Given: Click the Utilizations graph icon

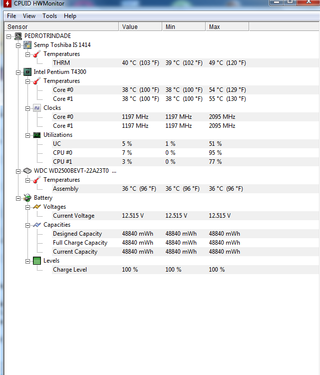Looking at the screenshot, I should click(37, 135).
